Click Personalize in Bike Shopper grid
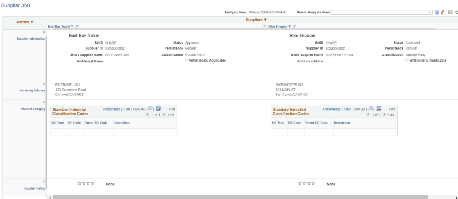Image resolution: width=458 pixels, height=199 pixels. (332, 109)
